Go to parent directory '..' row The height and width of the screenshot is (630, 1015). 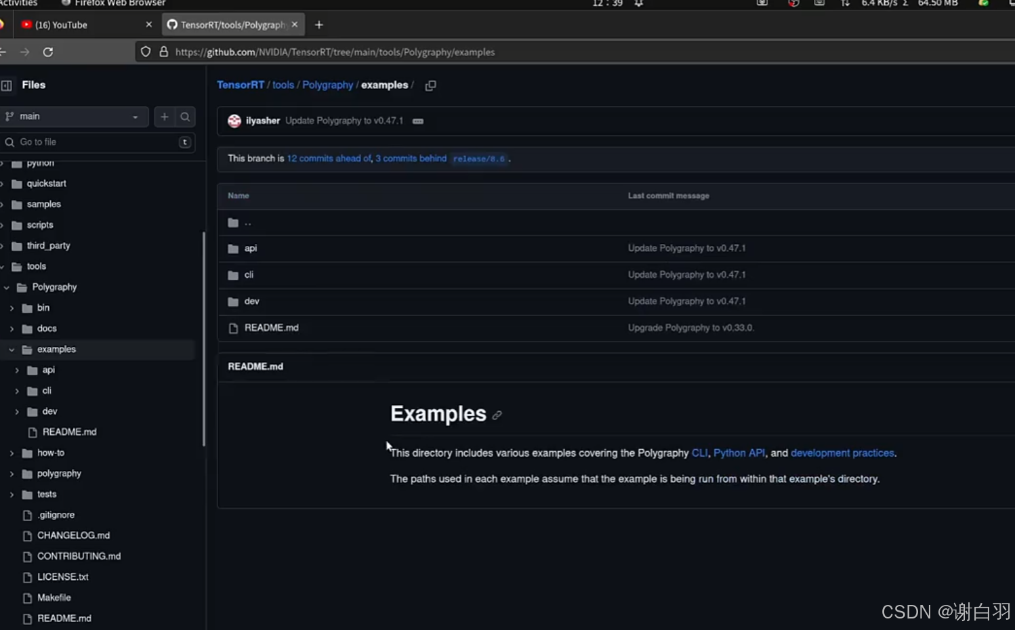point(248,222)
